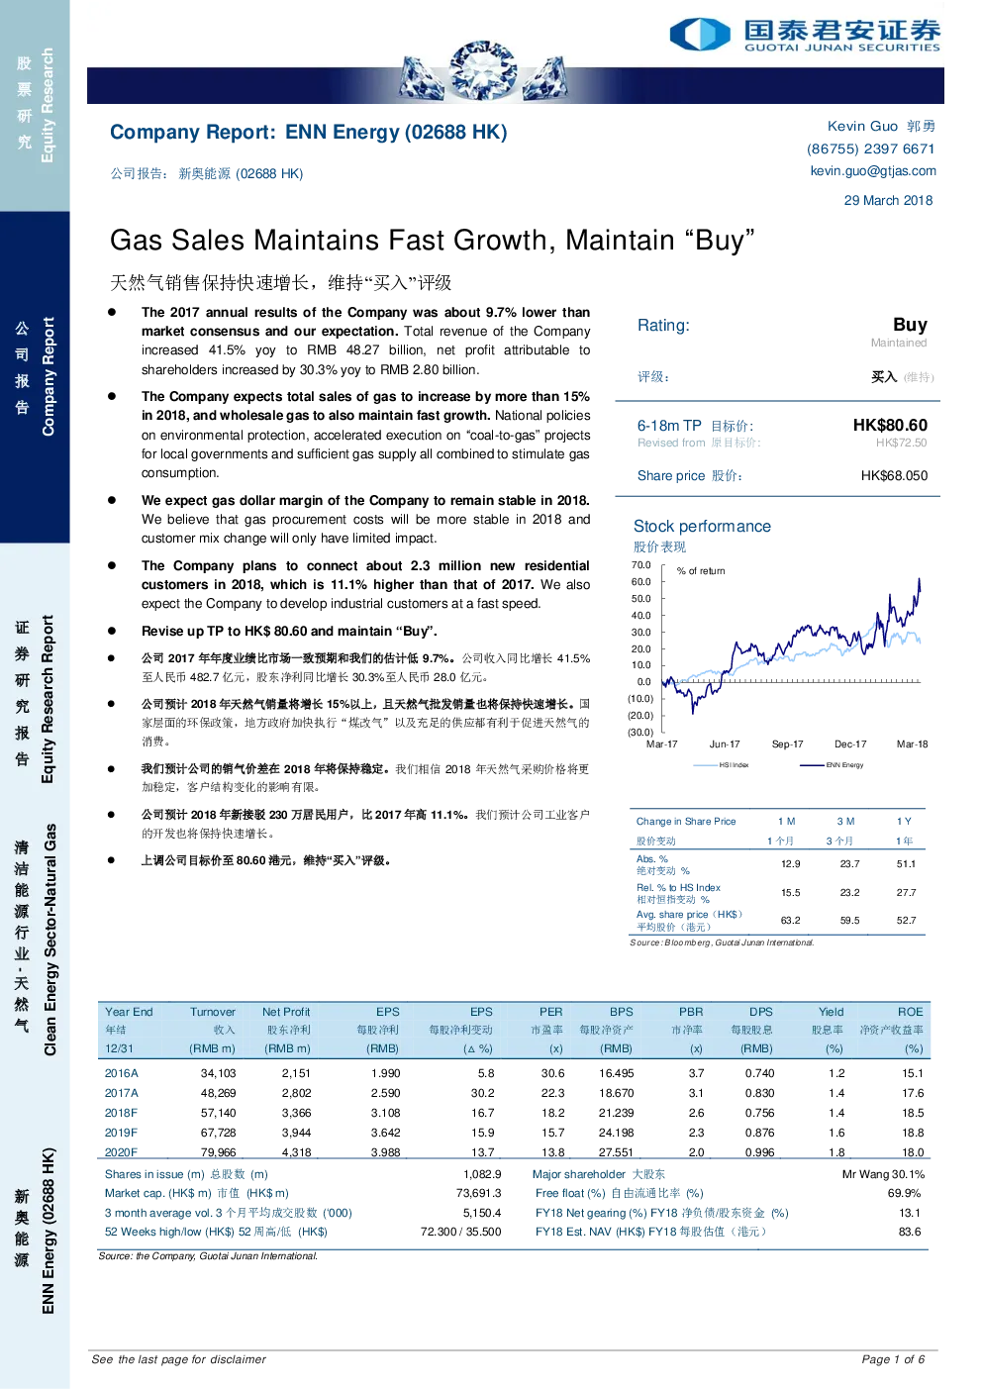Click the Turnover column header
Image resolution: width=982 pixels, height=1389 pixels.
[x=213, y=1012]
